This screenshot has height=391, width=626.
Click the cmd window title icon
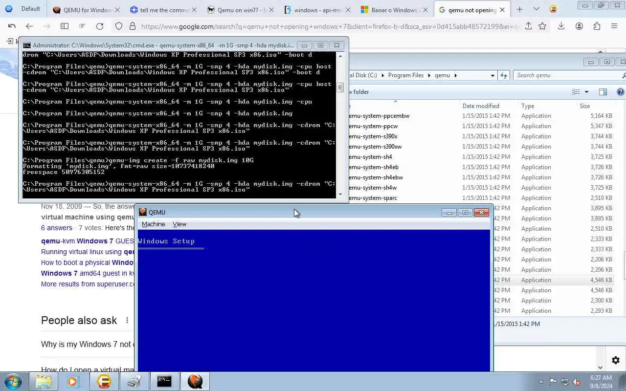pos(27,45)
